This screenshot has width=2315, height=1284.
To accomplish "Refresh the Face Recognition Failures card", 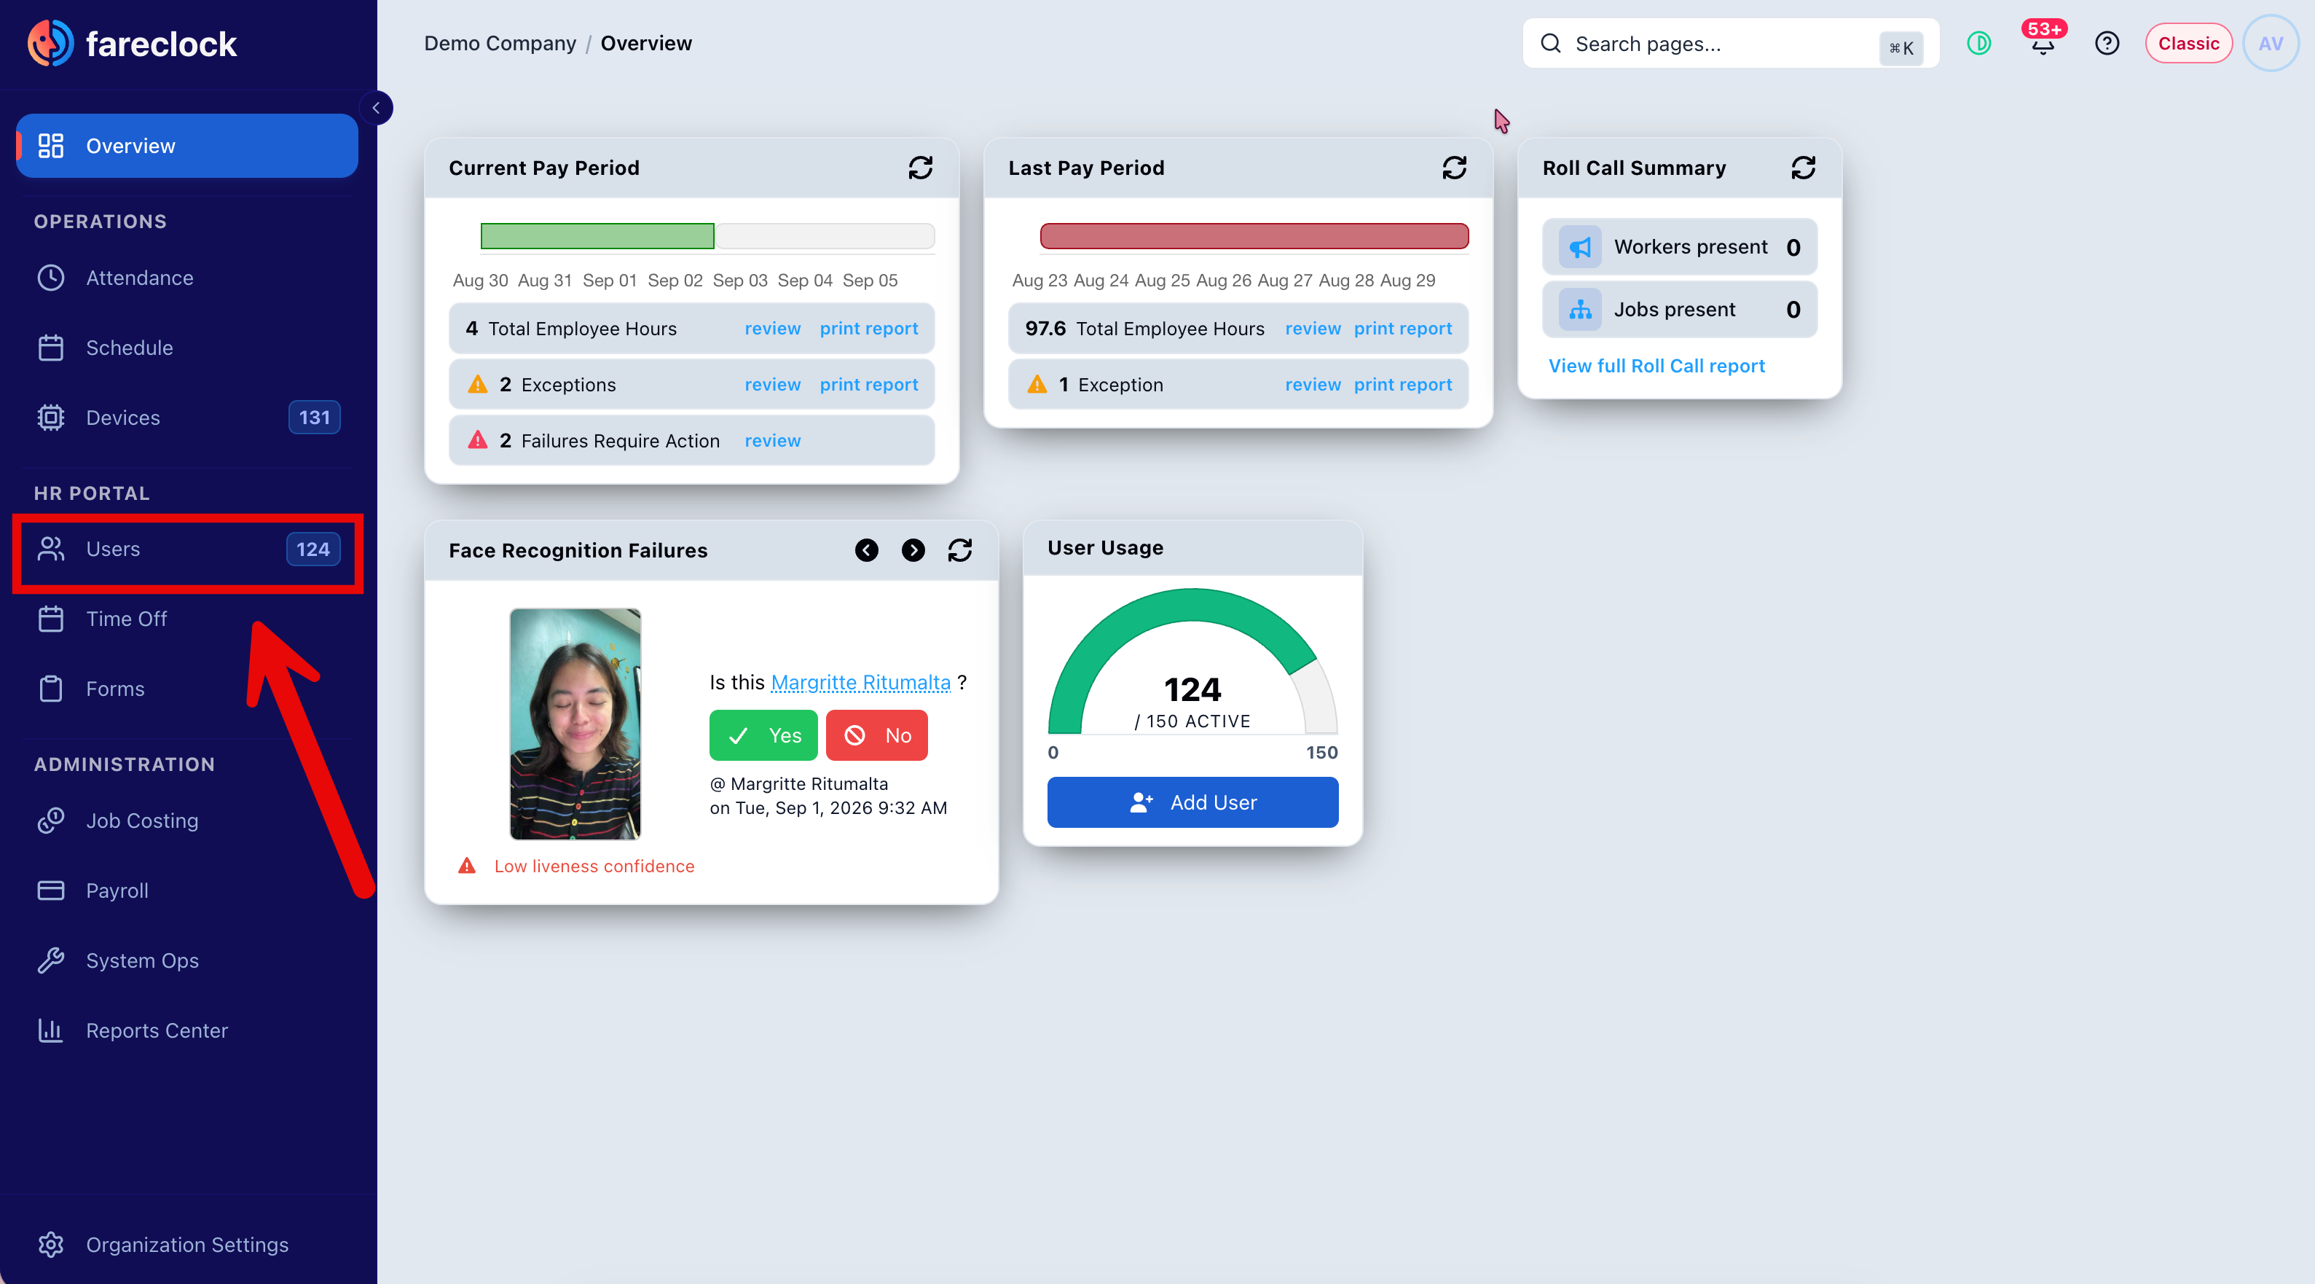I will 960,550.
